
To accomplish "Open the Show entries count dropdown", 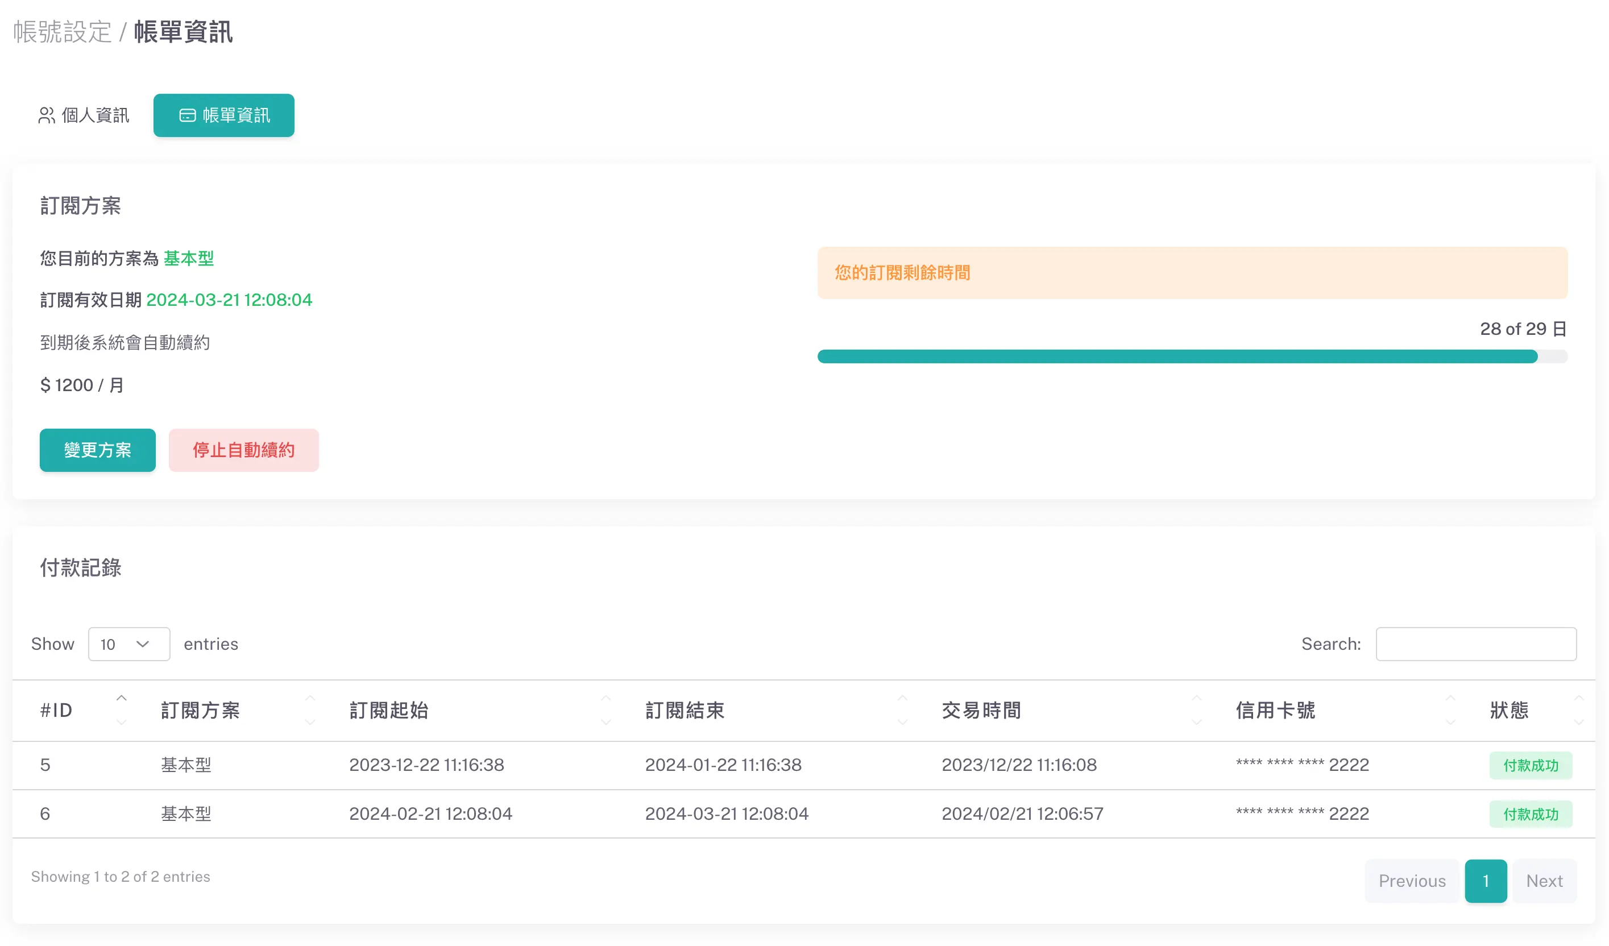I will 128,644.
